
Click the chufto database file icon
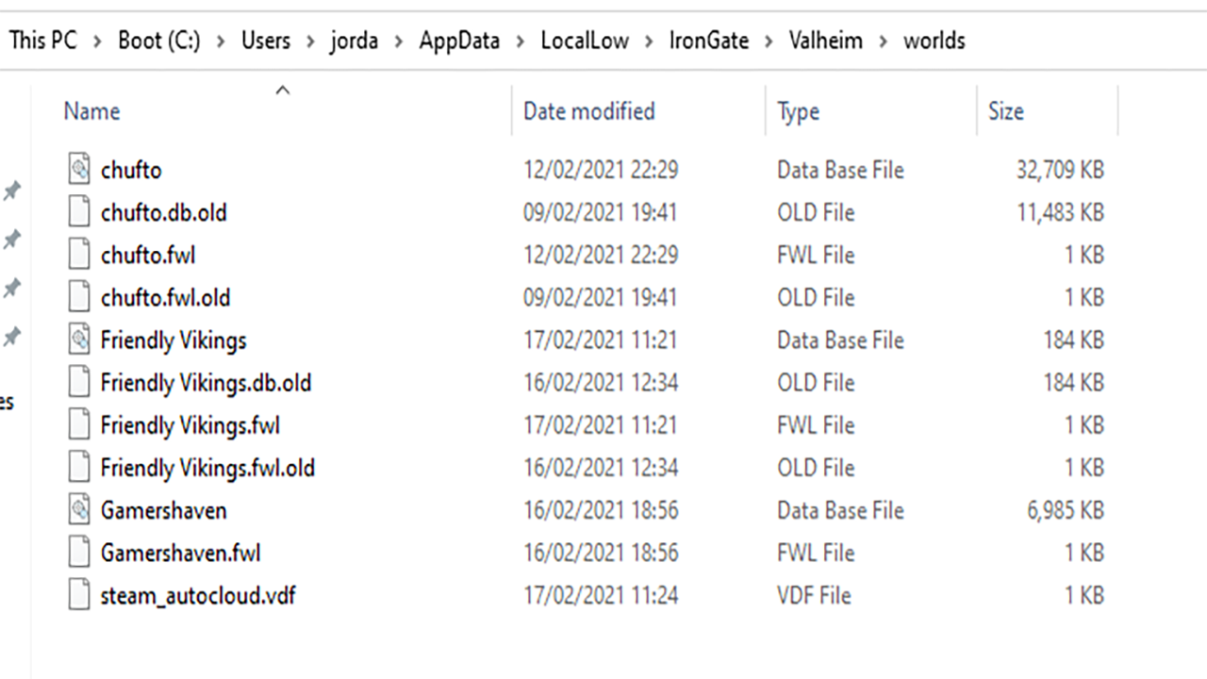coord(79,170)
